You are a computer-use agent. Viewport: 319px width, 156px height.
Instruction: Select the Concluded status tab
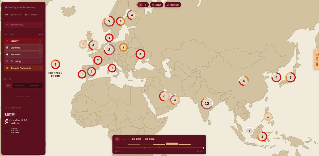coord(20,85)
